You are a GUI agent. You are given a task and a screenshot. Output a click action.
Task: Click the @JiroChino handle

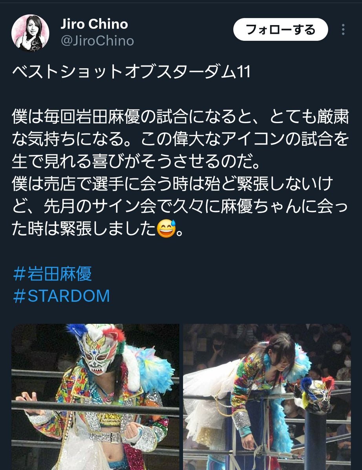tap(97, 41)
